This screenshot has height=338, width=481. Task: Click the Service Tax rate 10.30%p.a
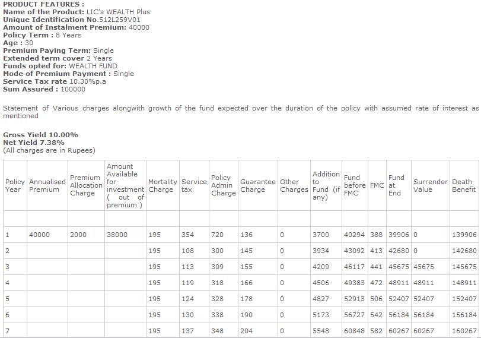click(88, 81)
